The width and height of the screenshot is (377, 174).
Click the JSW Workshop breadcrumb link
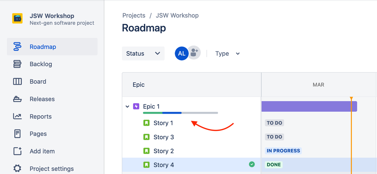tap(177, 15)
